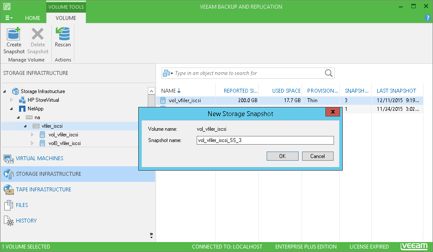The width and height of the screenshot is (433, 252).
Task: Expand the vol0_vfiler_iscsi tree volume
Action: (x=32, y=143)
